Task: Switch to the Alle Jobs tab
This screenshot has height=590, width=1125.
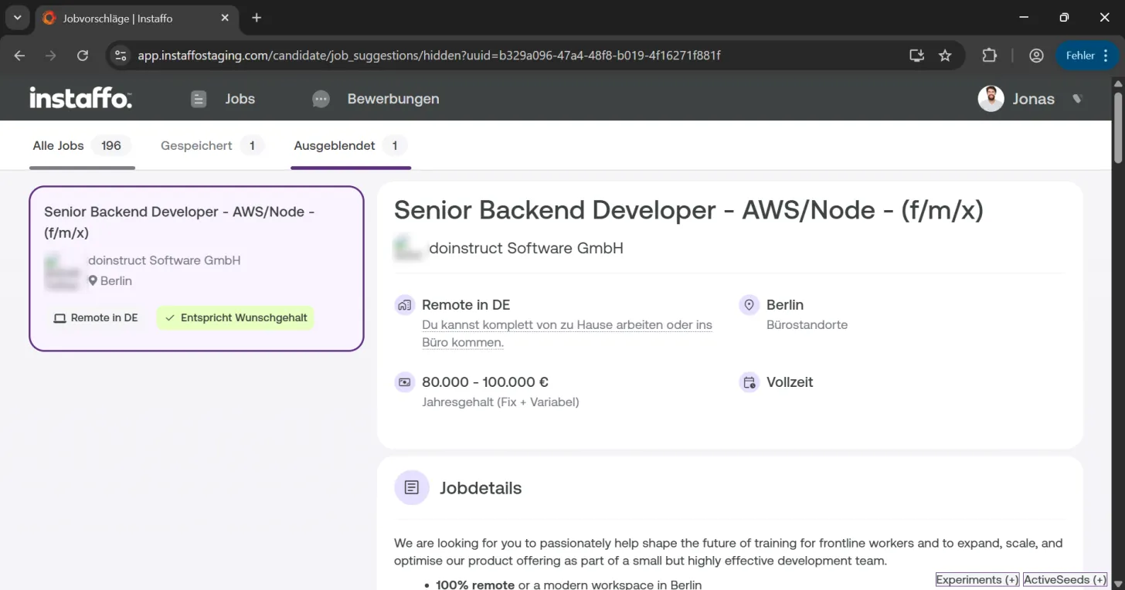Action: (x=82, y=146)
